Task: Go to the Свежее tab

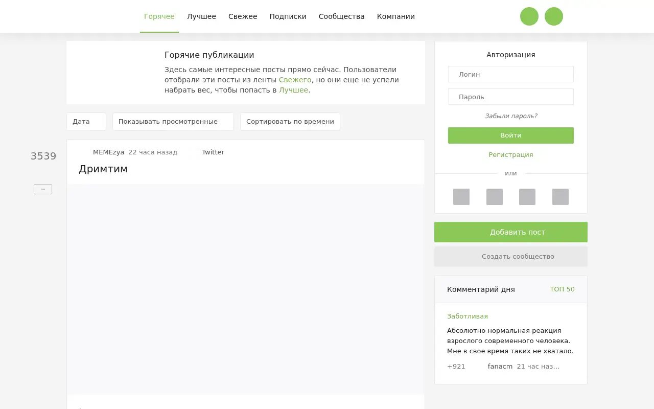Action: click(x=243, y=16)
